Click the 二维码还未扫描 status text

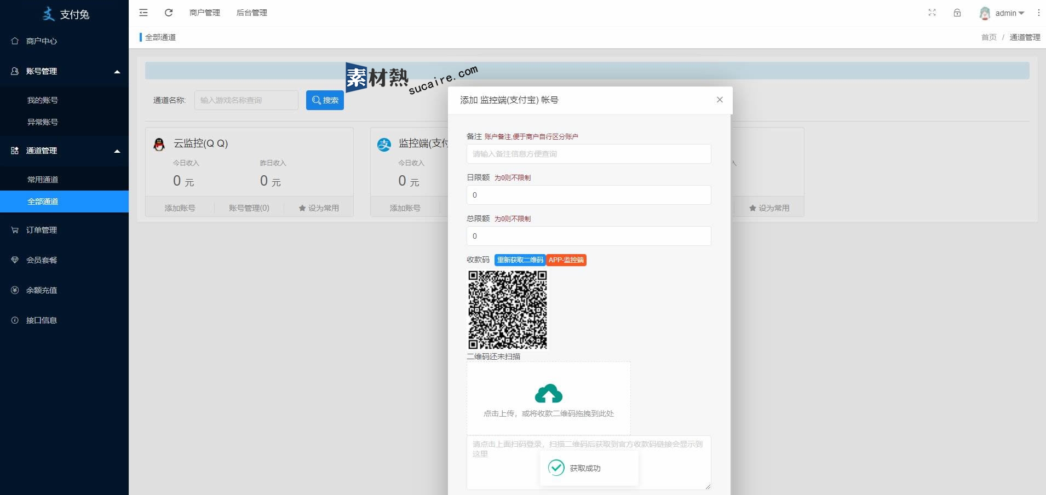[x=493, y=356]
